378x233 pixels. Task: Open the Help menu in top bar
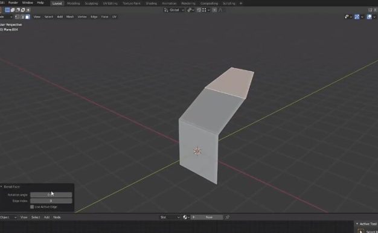(x=40, y=2)
